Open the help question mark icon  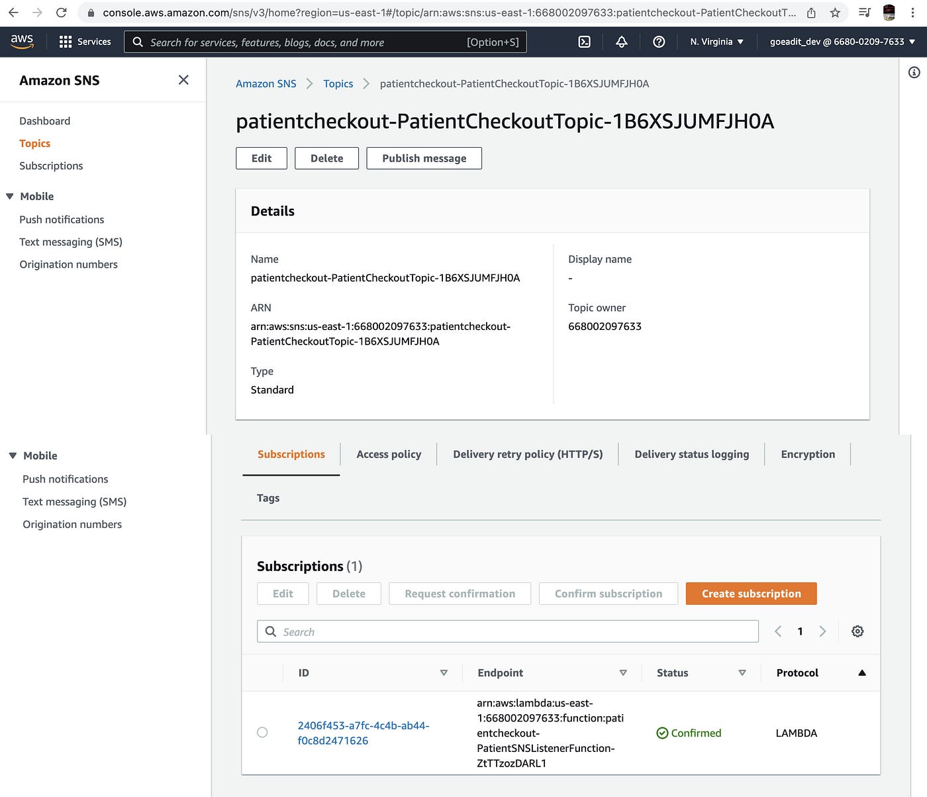[x=659, y=42]
